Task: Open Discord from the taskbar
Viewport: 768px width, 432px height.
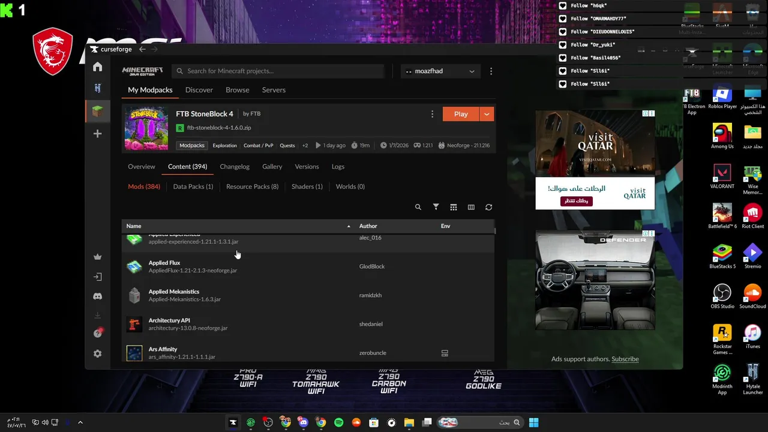Action: pos(303,422)
